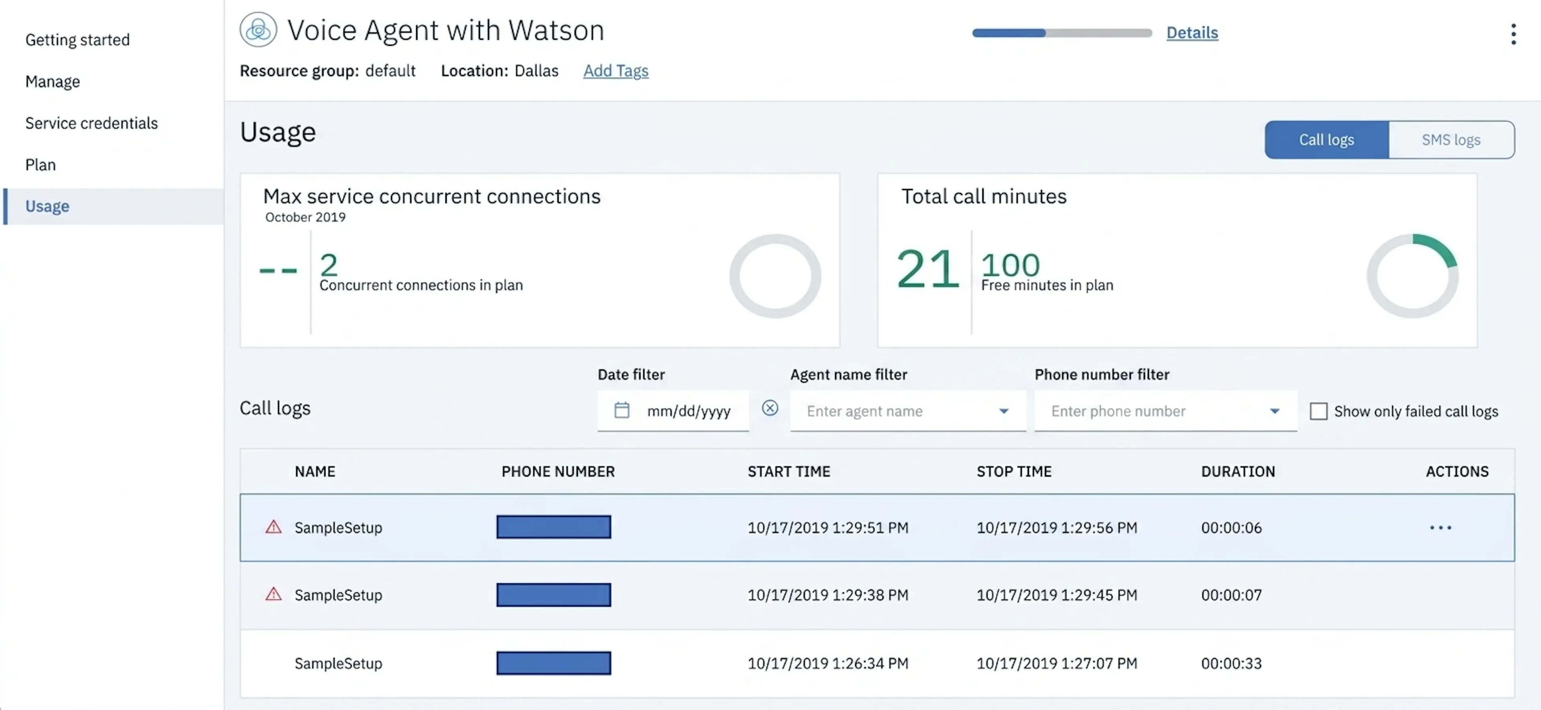Click the NAME column header
This screenshot has height=710, width=1541.
coord(315,471)
